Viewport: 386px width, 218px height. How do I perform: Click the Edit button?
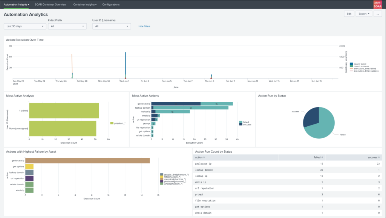[348, 14]
